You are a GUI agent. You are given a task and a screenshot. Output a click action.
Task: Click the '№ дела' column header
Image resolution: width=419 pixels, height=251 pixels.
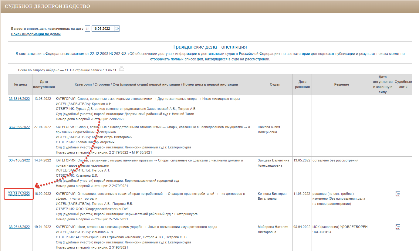click(20, 84)
